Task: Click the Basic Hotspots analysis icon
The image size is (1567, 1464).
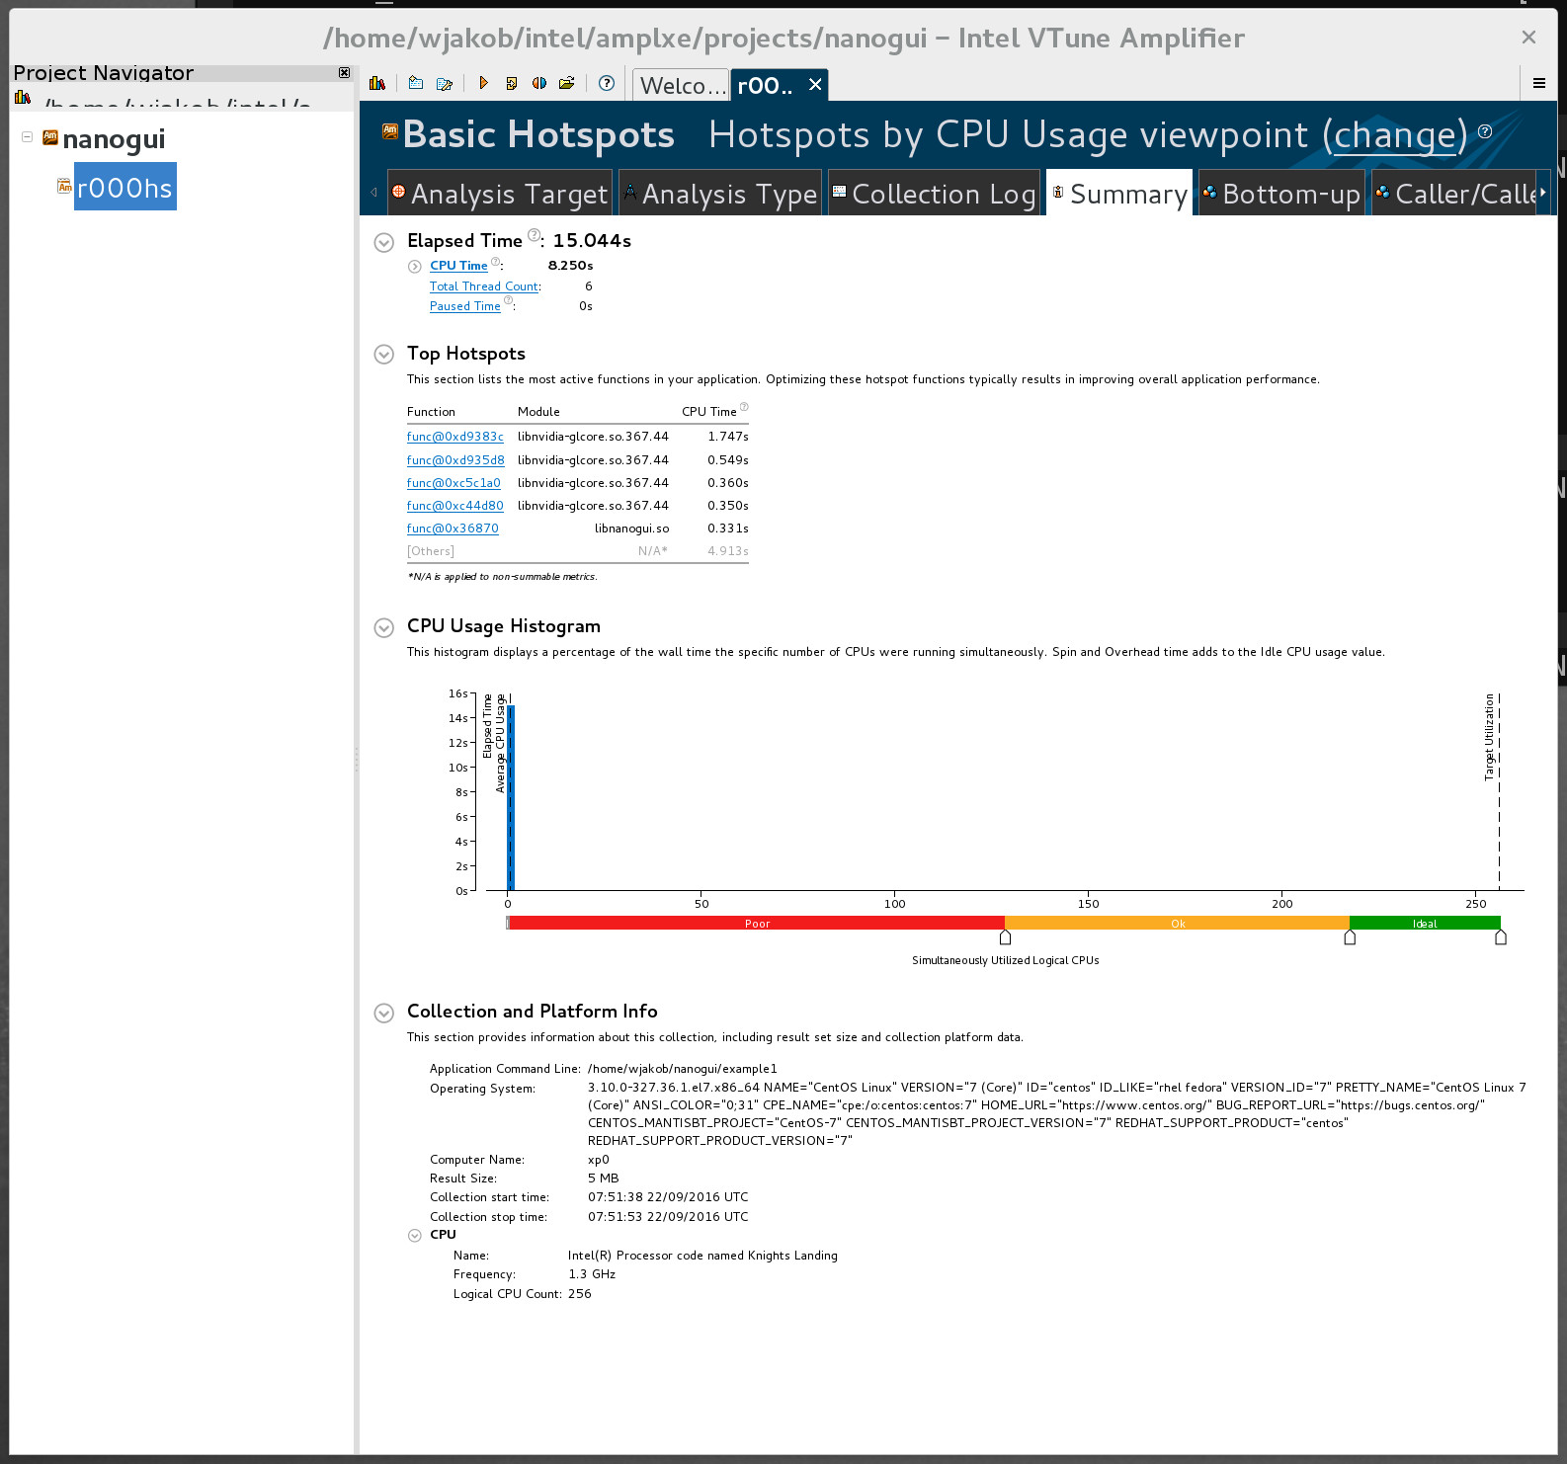Action: click(390, 131)
